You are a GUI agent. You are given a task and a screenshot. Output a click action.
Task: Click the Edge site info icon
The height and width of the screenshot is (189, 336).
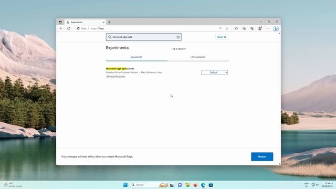click(81, 28)
